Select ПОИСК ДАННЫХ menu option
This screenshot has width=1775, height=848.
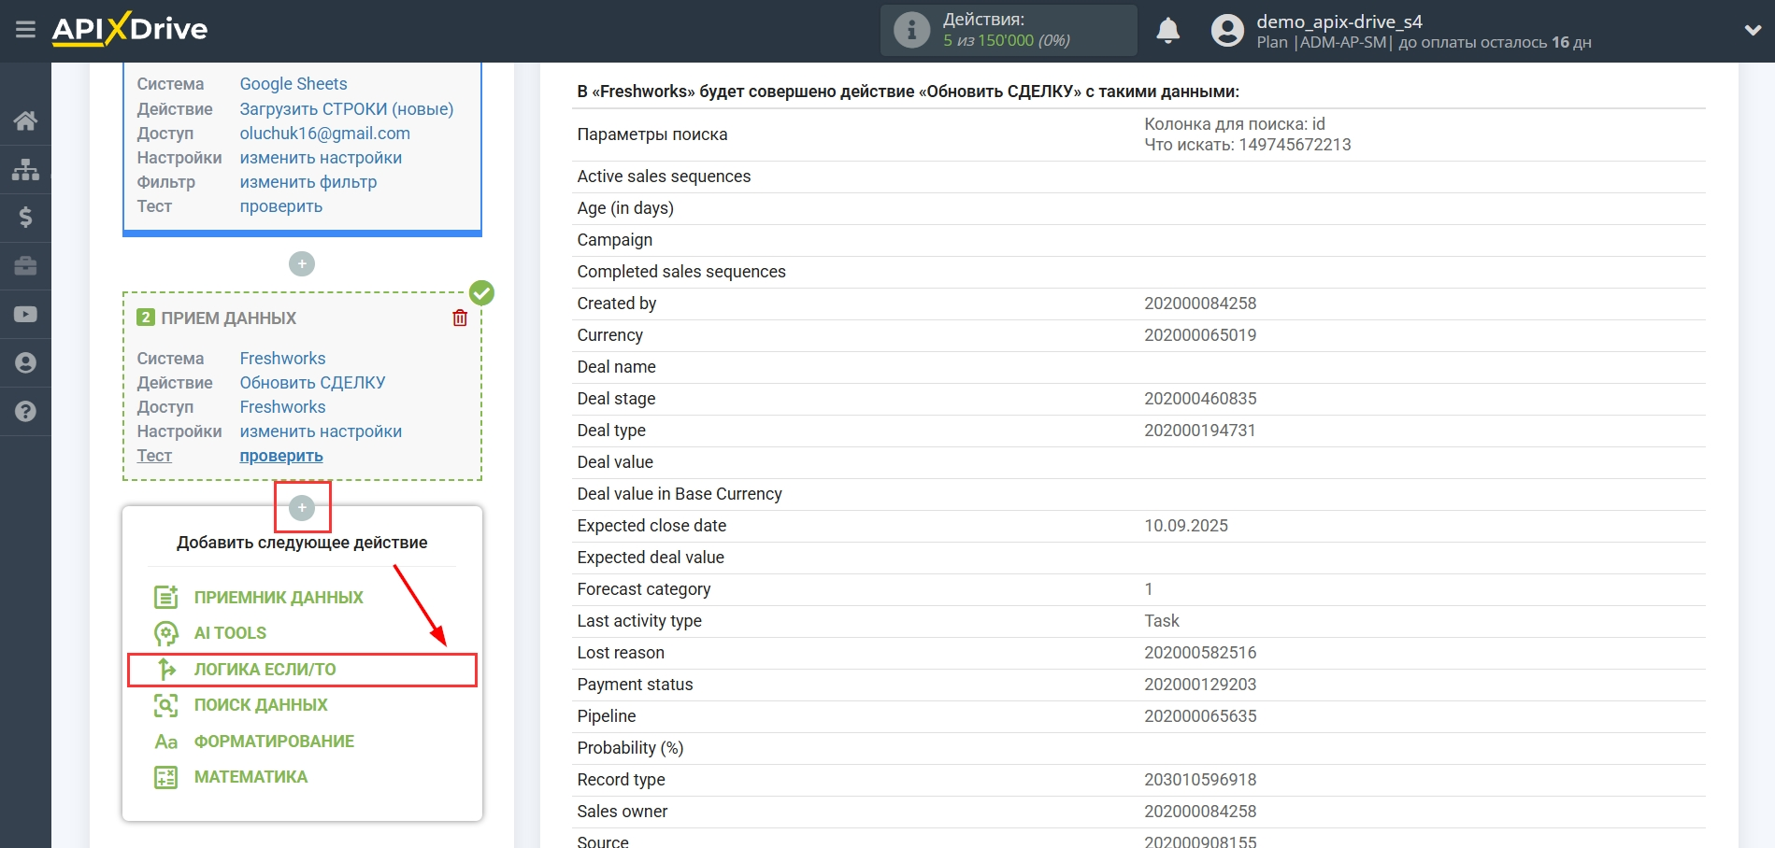[x=261, y=705]
